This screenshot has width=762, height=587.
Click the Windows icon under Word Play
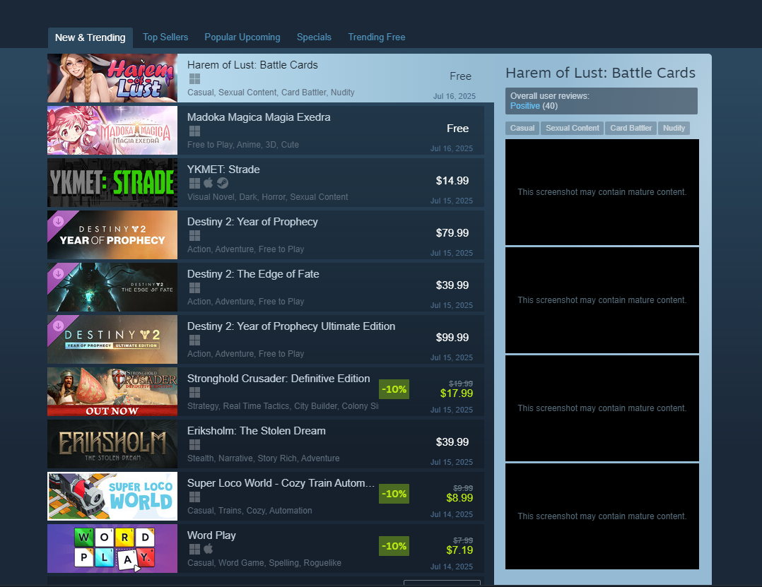[x=194, y=549]
